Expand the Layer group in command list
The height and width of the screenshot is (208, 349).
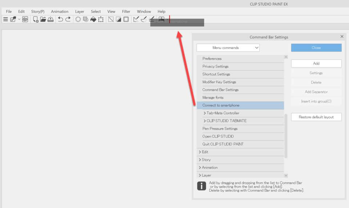click(x=200, y=175)
